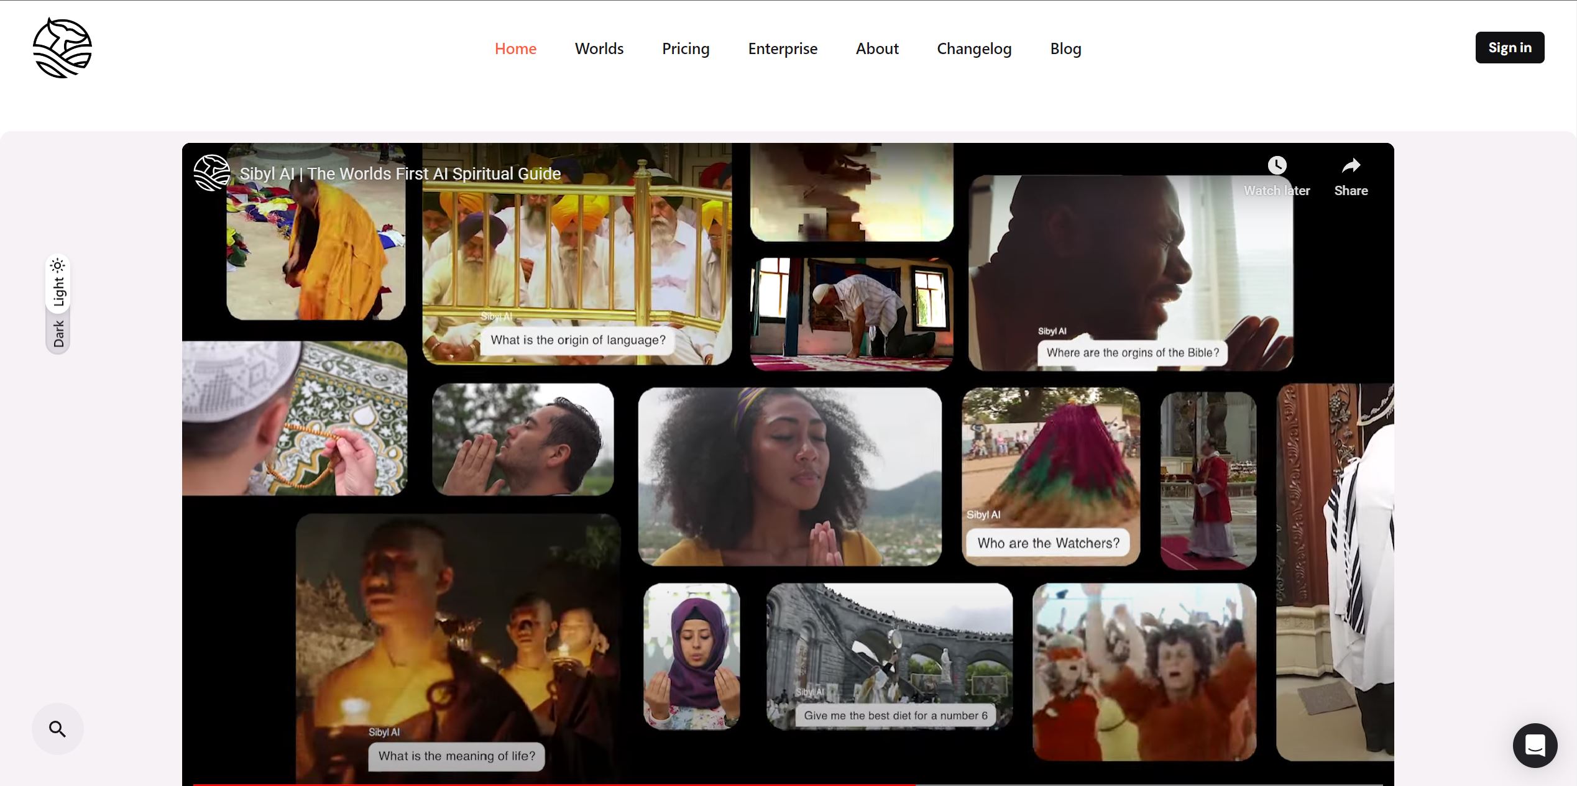This screenshot has height=786, width=1577.
Task: Click the sun icon on the Light tab
Action: (59, 264)
